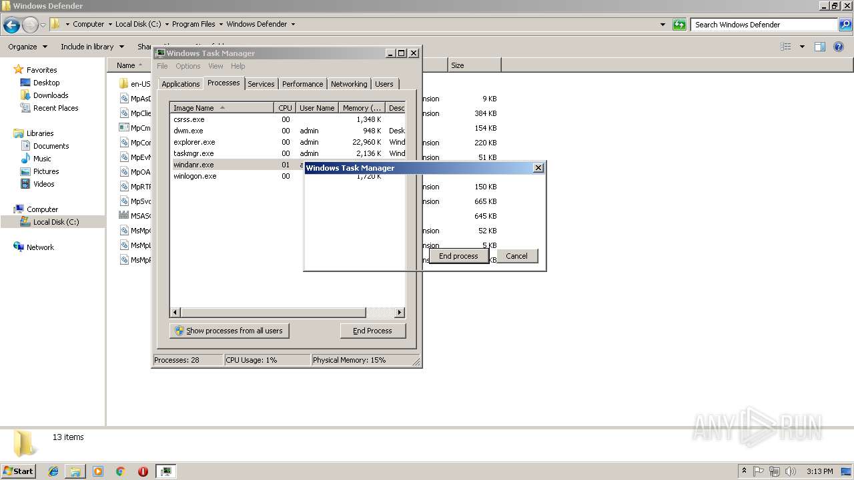The height and width of the screenshot is (480, 854).
Task: Close the Windows Task Manager confirmation dialog
Action: point(538,168)
